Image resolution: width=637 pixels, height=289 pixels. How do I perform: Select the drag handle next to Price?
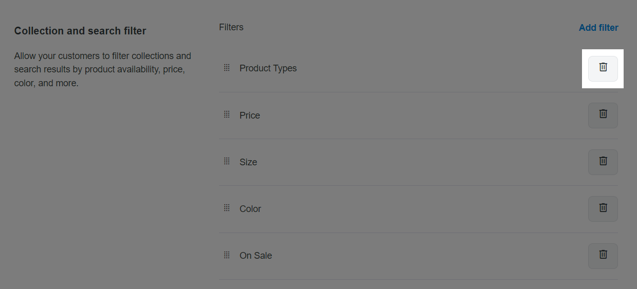pos(227,114)
